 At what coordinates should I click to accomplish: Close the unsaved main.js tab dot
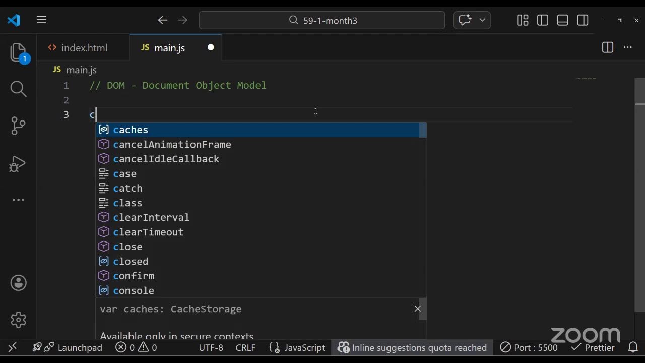(x=211, y=47)
